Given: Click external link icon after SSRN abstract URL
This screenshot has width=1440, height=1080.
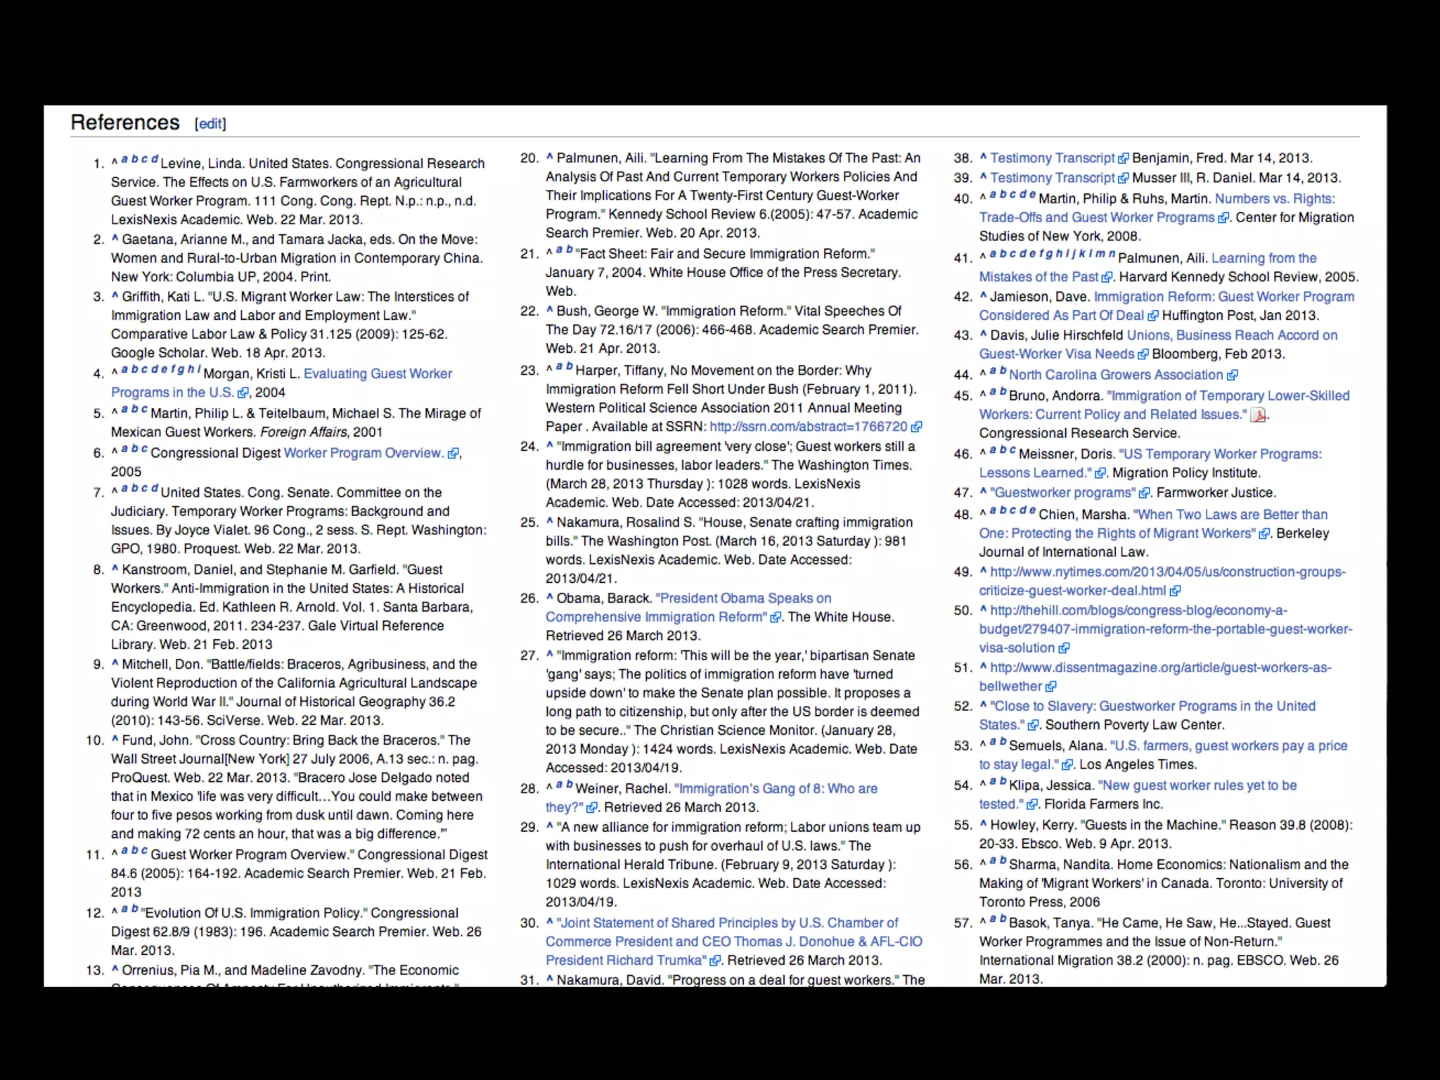Looking at the screenshot, I should pos(916,427).
